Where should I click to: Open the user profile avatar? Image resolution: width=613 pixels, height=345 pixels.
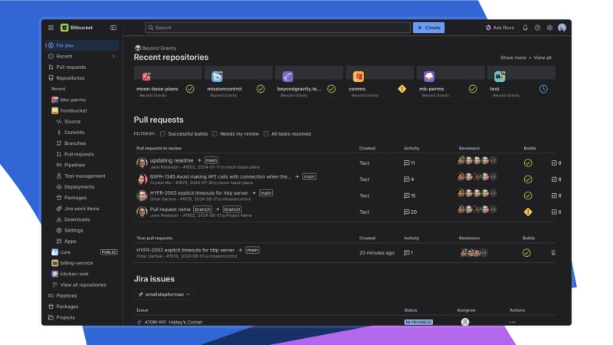click(x=562, y=28)
